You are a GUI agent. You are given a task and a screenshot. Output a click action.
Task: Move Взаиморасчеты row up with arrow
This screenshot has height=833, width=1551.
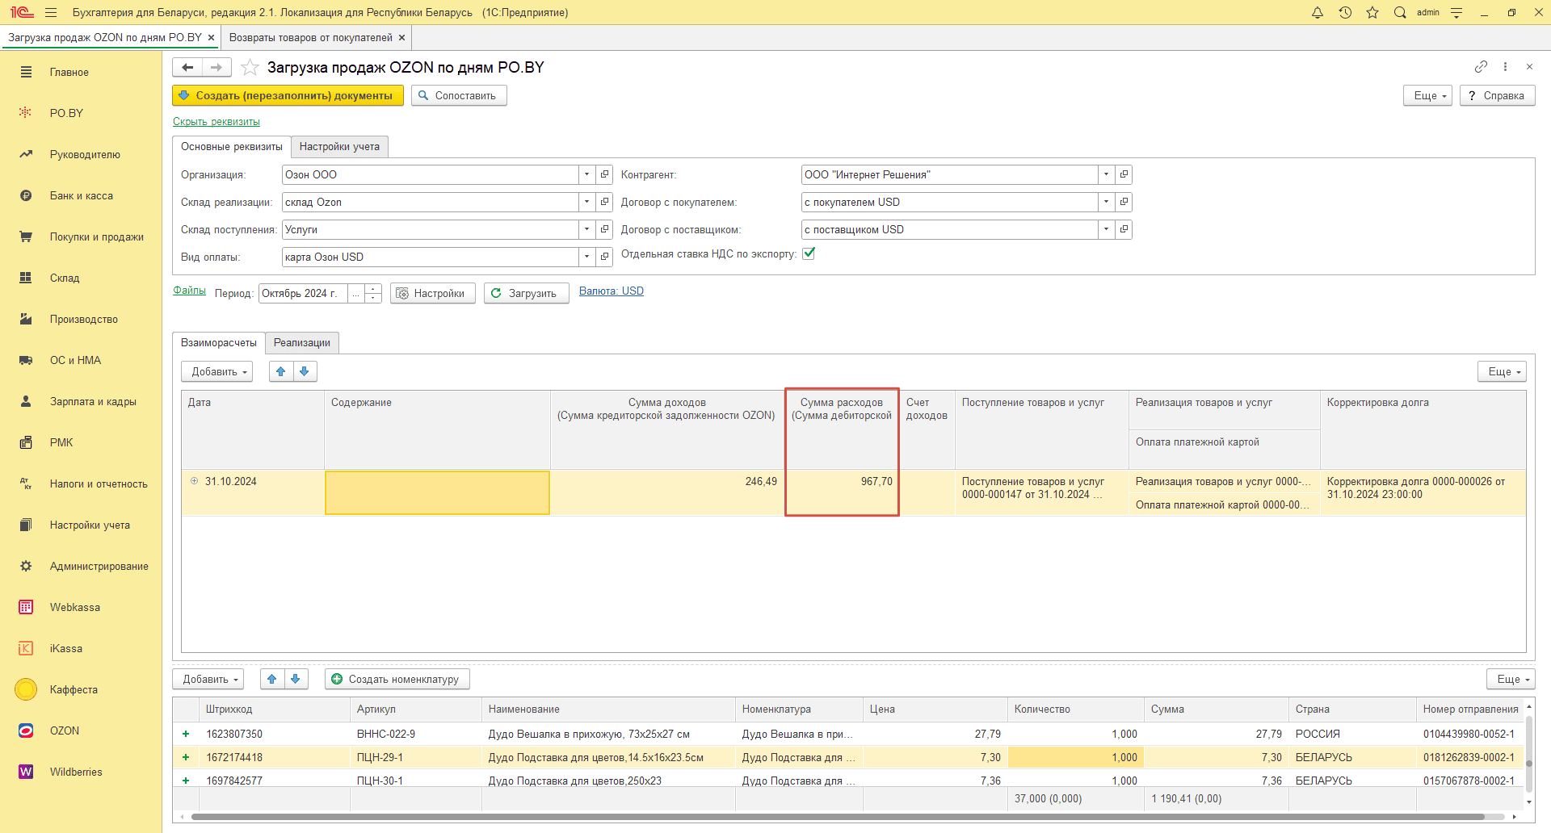pyautogui.click(x=281, y=371)
